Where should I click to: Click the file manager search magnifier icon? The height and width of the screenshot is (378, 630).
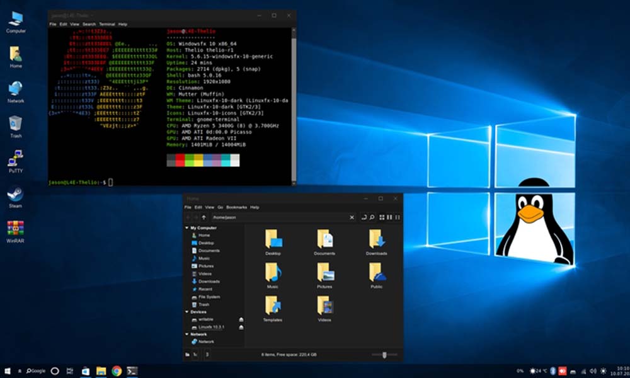372,217
